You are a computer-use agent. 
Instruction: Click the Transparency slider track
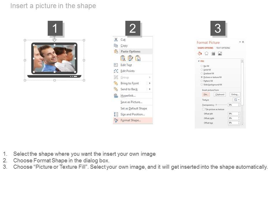tap(221, 105)
